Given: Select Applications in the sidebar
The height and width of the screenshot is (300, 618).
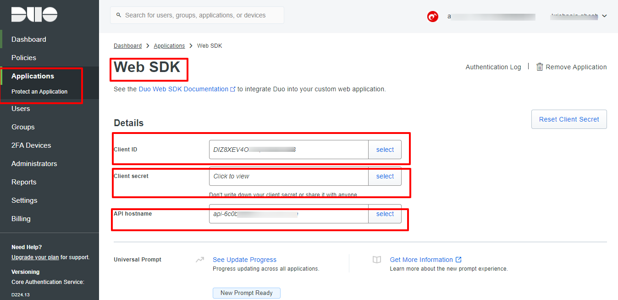Looking at the screenshot, I should pyautogui.click(x=33, y=76).
